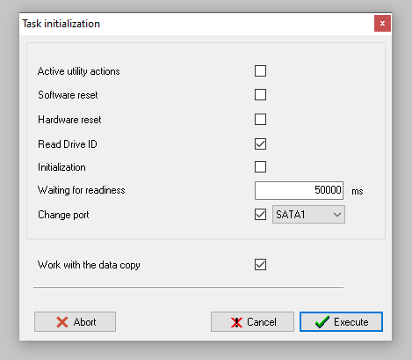
Task: Disable Work with the data copy
Action: [260, 265]
